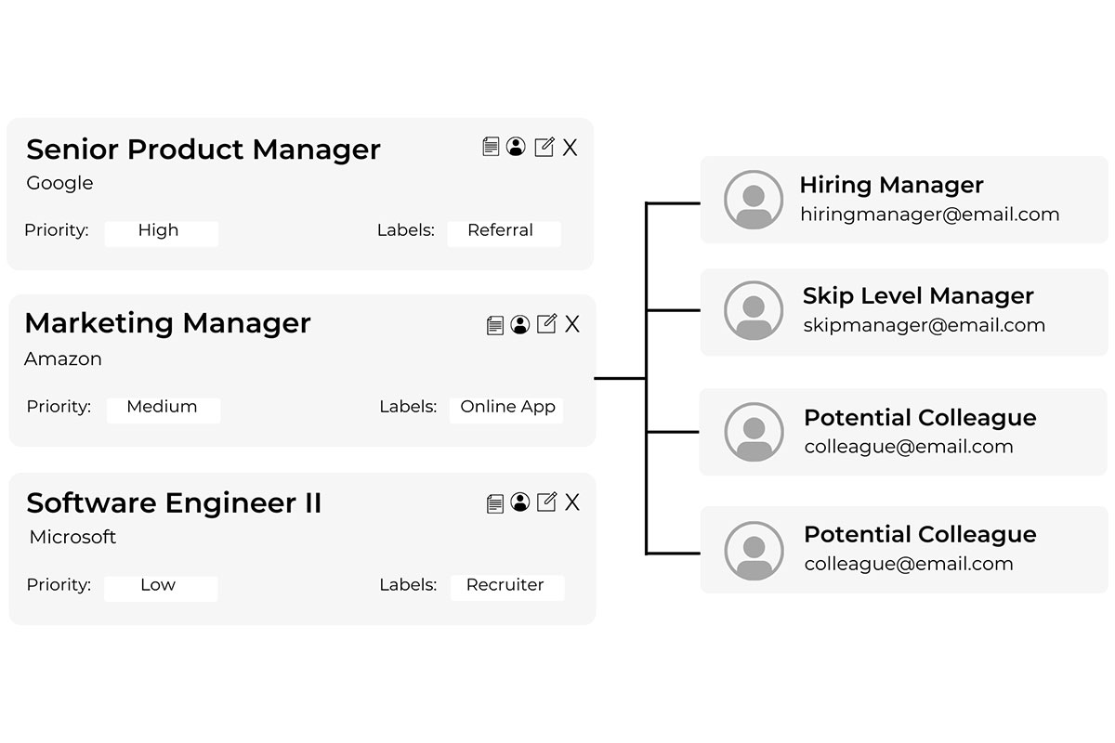Open the High priority field for Google job
Screen dimensions: 1115x743
(161, 232)
